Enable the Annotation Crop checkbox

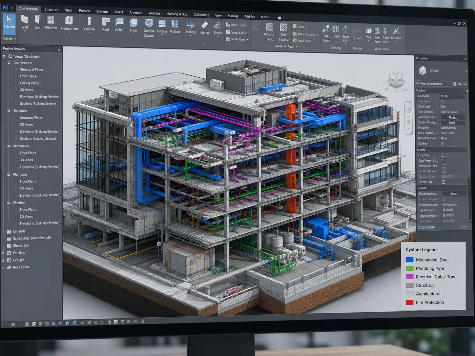443,166
